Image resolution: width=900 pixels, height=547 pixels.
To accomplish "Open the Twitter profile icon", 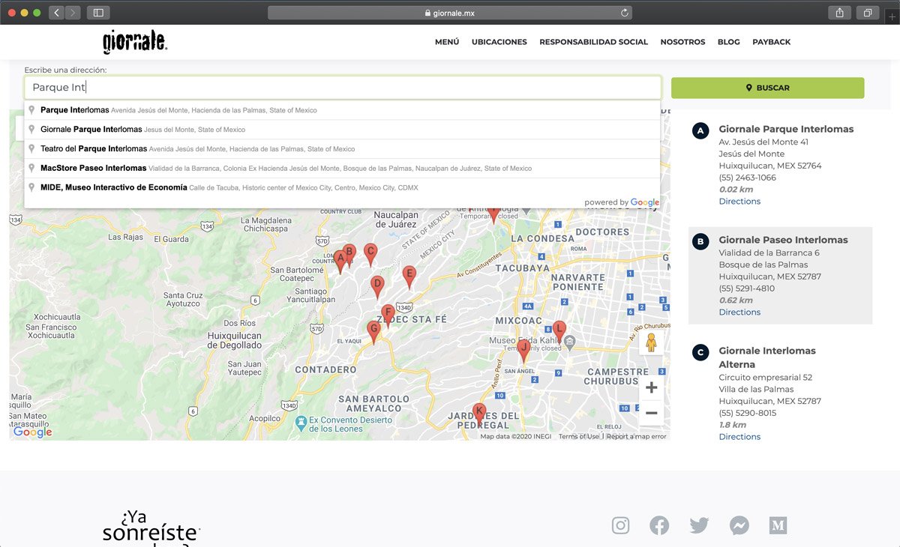I will [699, 525].
